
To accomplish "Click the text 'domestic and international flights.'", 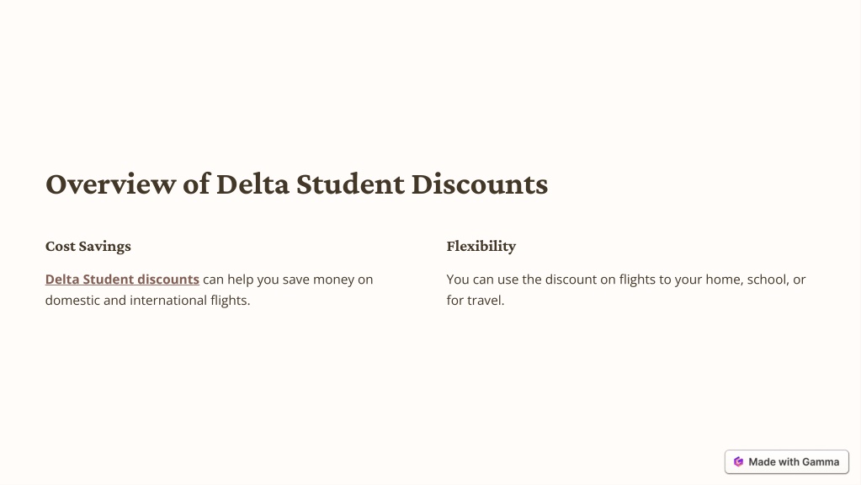I will click(x=147, y=301).
